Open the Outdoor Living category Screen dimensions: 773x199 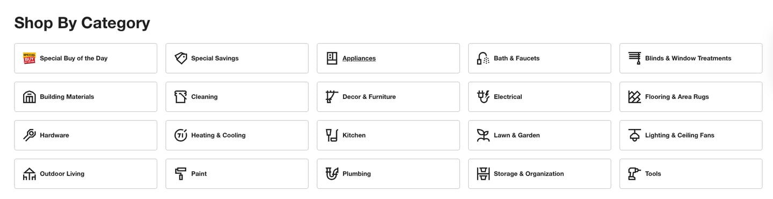tap(86, 174)
